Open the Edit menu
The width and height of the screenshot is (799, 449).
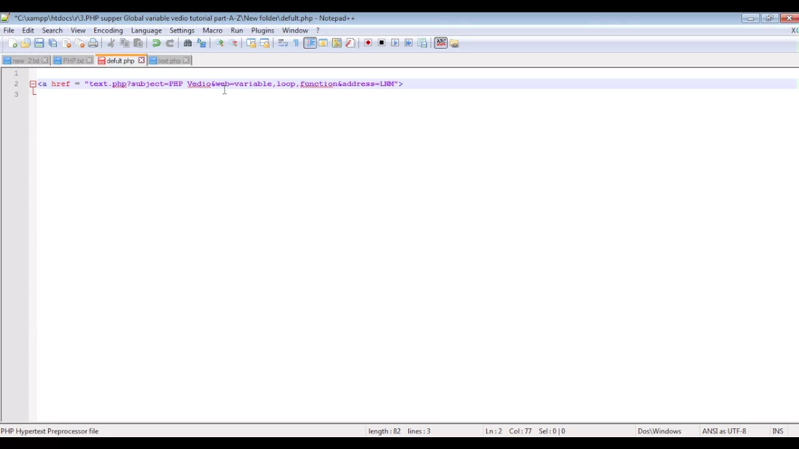click(x=28, y=31)
